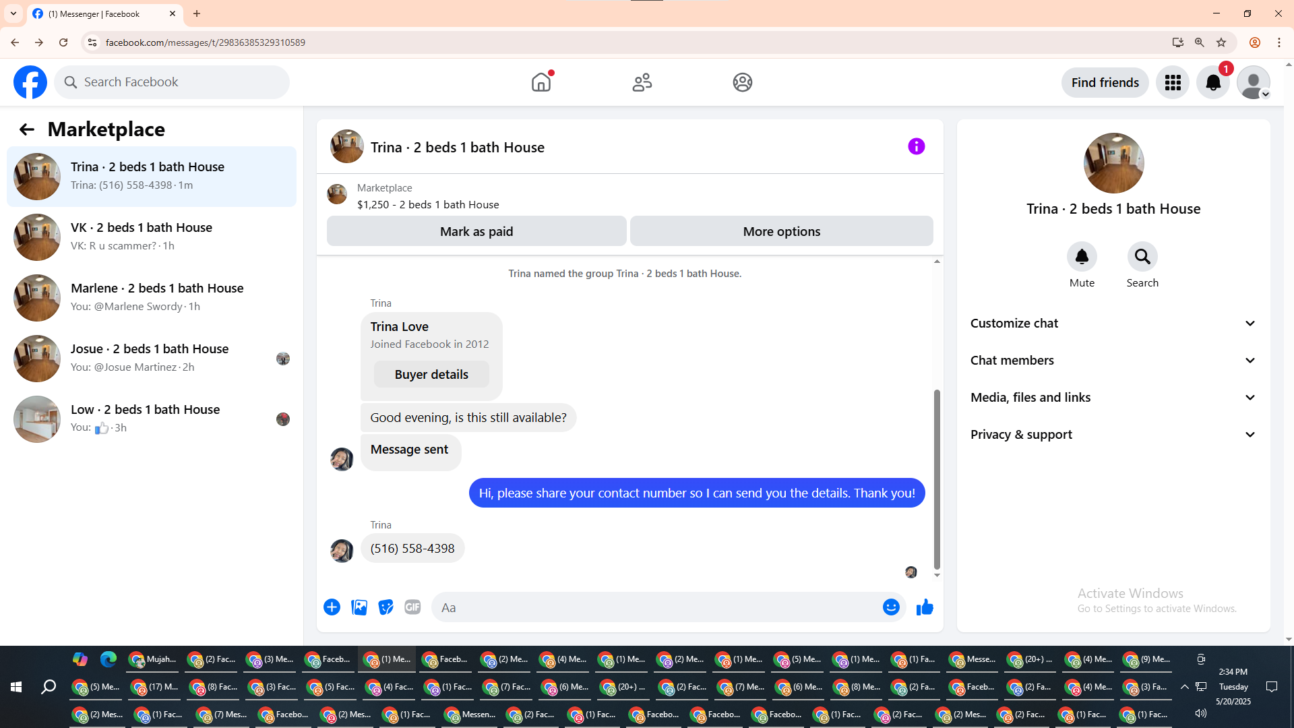Open Trina Love profile name
Image resolution: width=1294 pixels, height=728 pixels.
(x=400, y=326)
